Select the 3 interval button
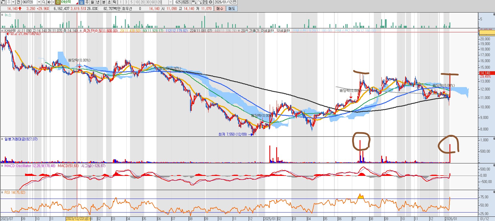The image size is (495, 221). [x=126, y=2]
